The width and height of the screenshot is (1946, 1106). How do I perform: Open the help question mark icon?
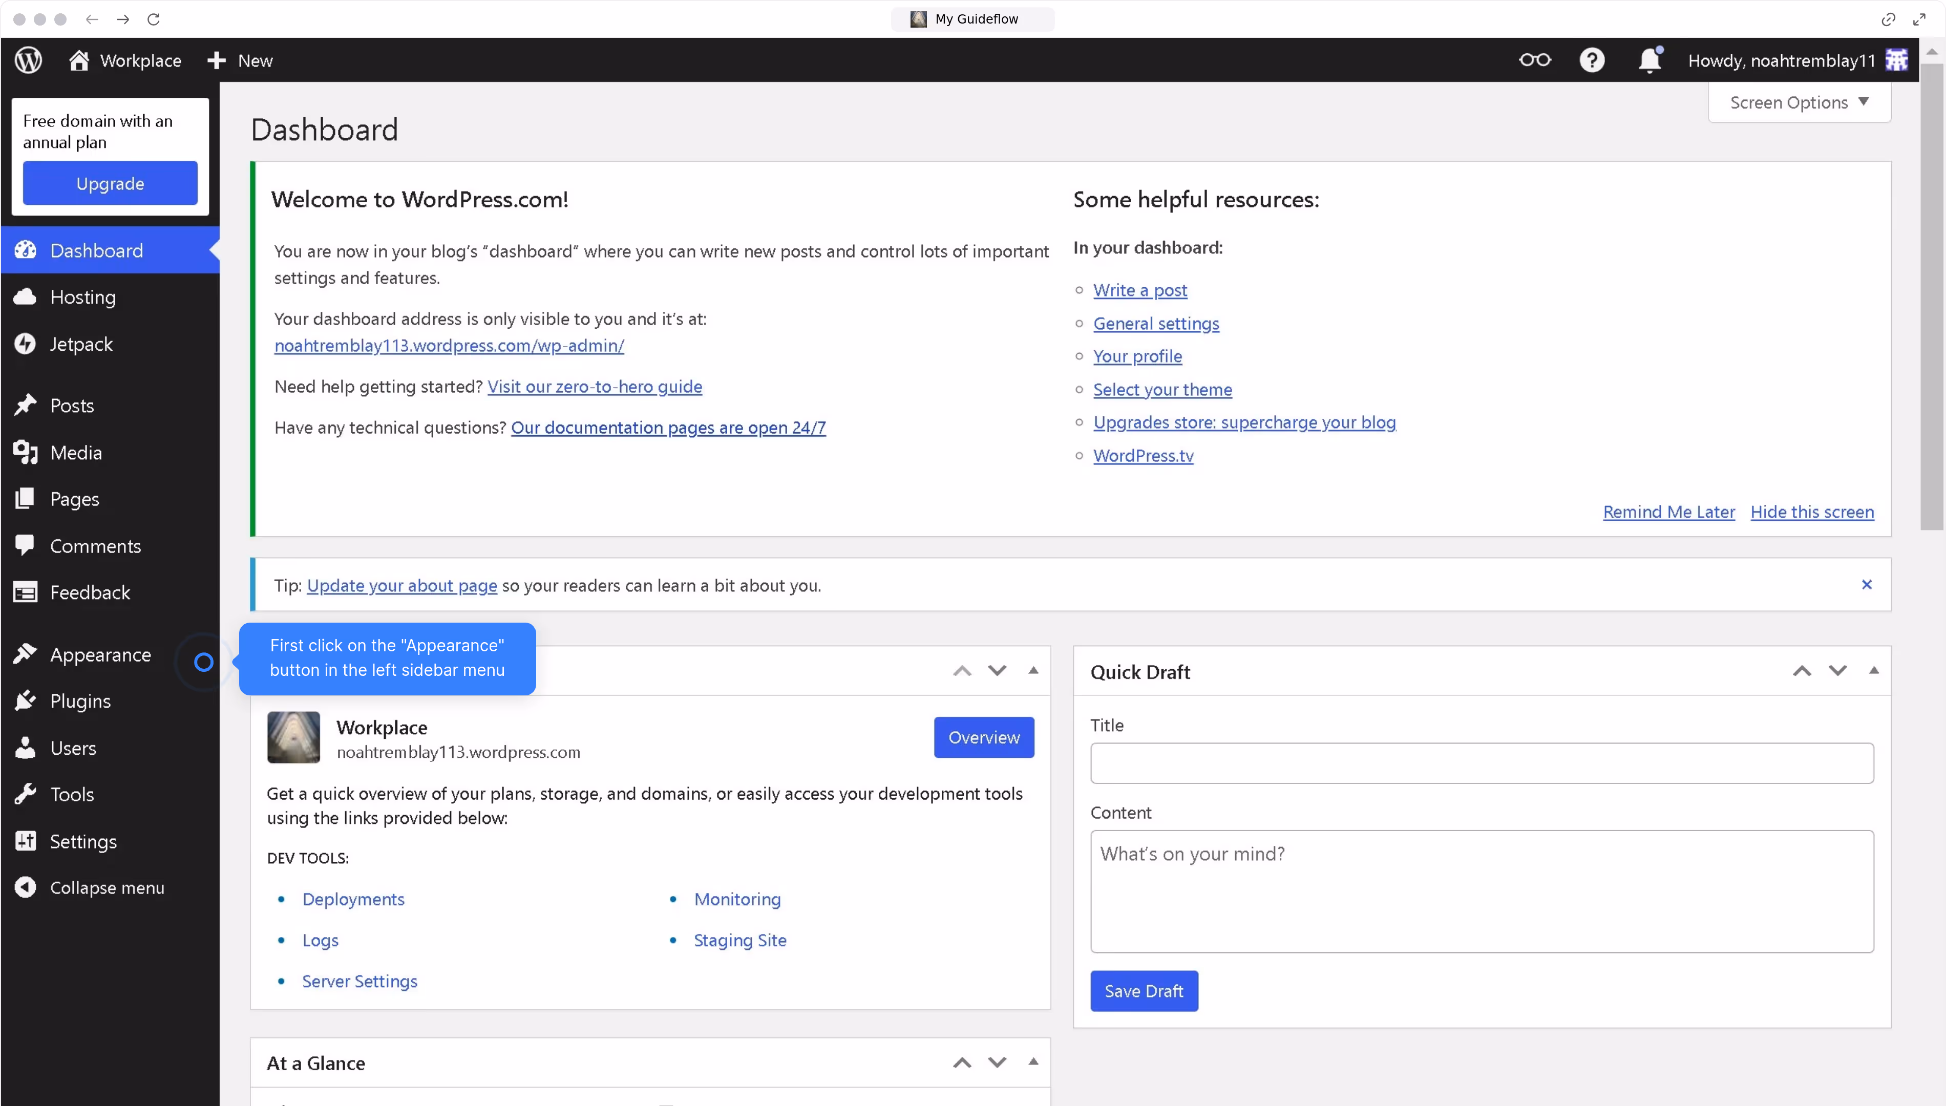(1591, 60)
